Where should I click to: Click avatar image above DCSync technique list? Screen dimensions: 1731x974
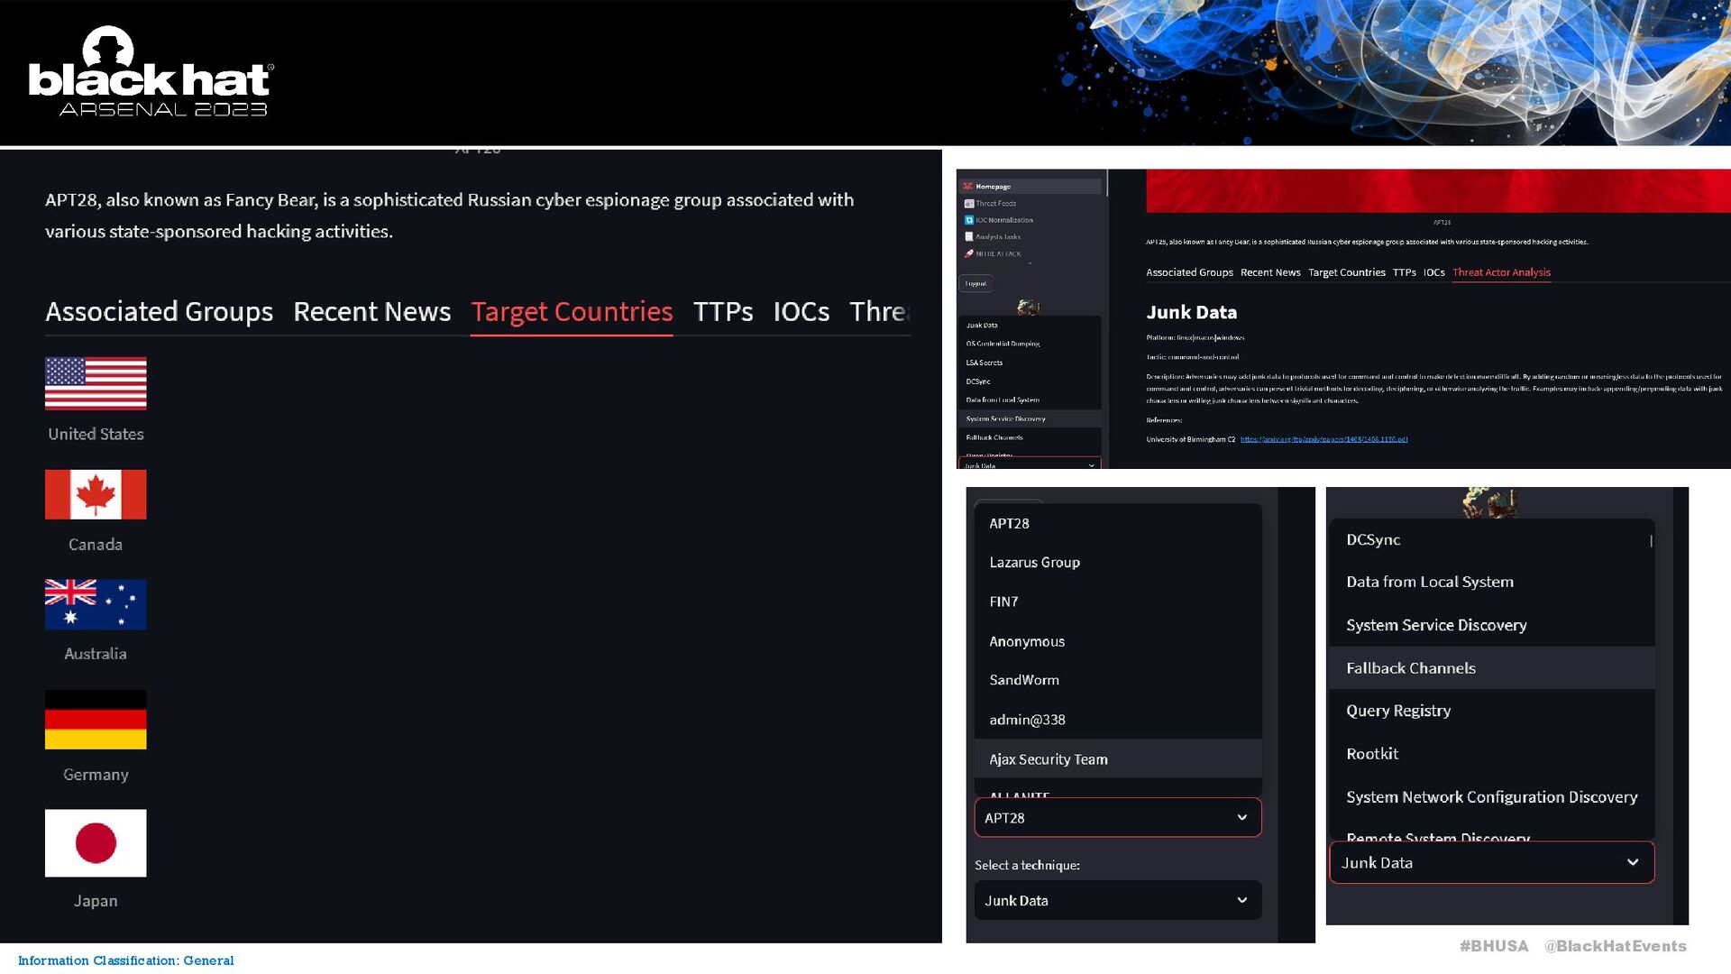coord(1490,503)
